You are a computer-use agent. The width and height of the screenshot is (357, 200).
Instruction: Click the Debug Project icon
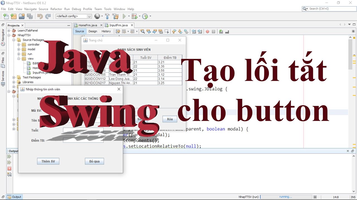[134, 16]
